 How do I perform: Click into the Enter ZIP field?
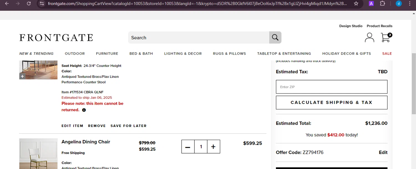point(331,87)
